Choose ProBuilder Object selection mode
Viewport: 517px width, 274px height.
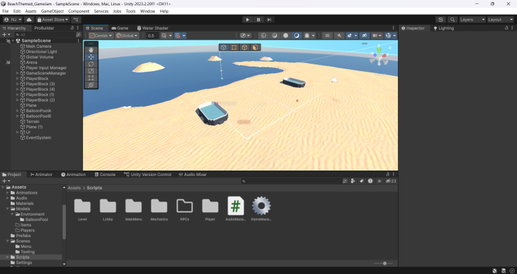[223, 48]
